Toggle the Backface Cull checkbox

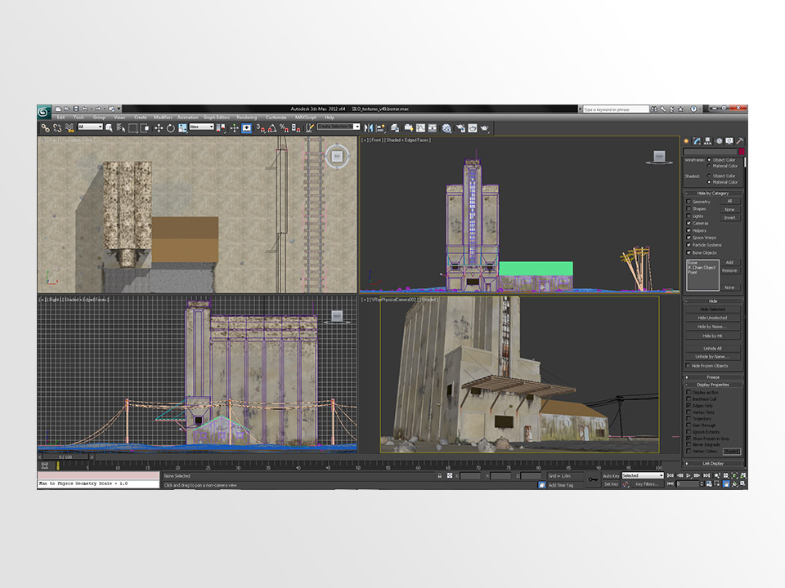tap(689, 399)
